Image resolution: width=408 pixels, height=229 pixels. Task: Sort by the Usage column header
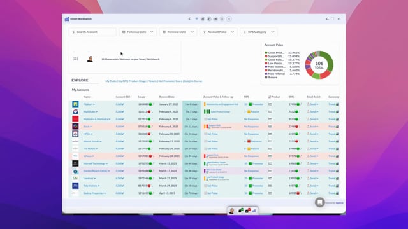click(x=142, y=97)
